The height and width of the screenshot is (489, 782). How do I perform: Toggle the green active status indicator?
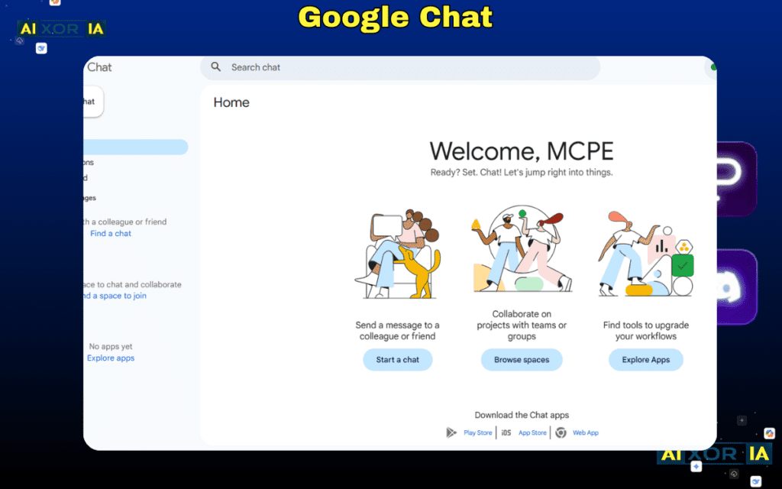click(x=713, y=67)
